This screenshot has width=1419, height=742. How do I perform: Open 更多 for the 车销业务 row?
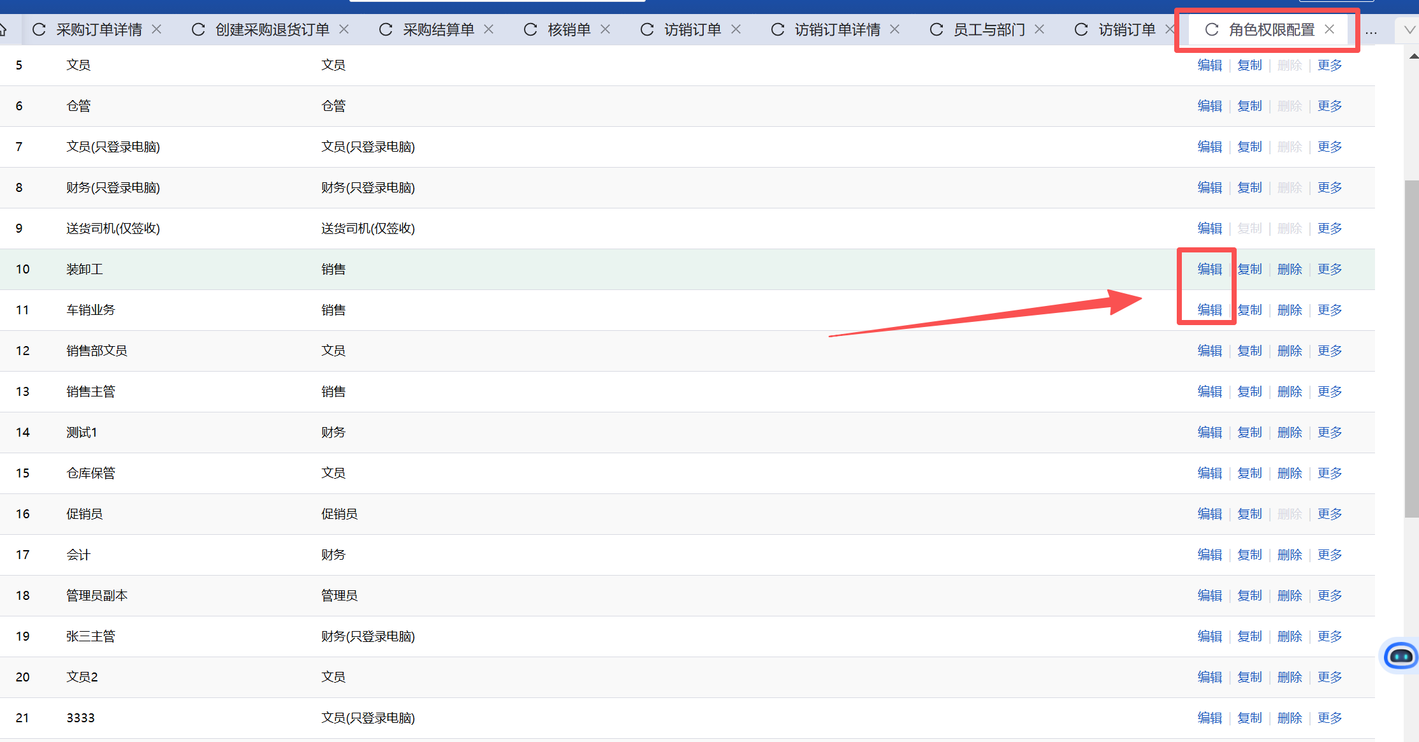1330,310
